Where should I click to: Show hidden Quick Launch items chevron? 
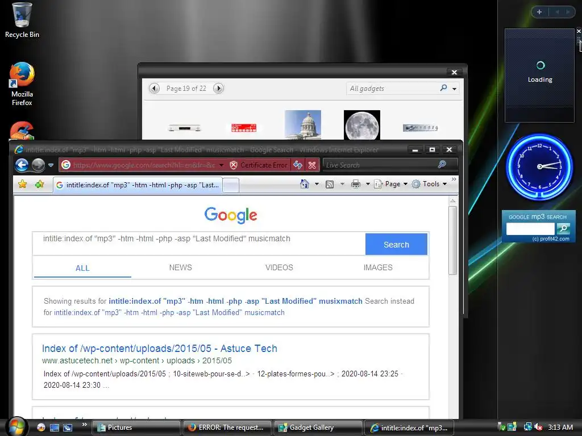click(x=85, y=425)
